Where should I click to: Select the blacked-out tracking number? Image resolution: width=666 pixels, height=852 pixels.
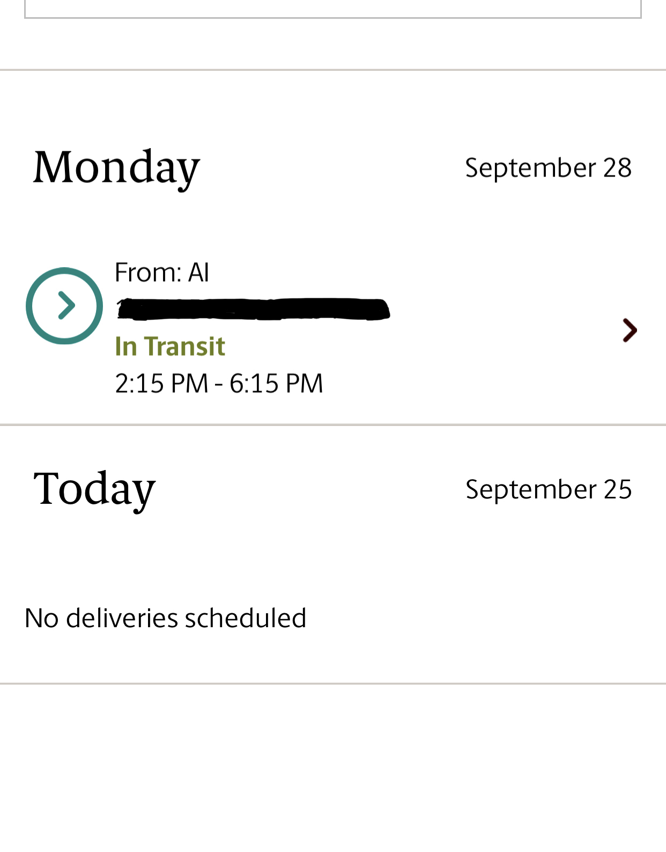pos(253,309)
